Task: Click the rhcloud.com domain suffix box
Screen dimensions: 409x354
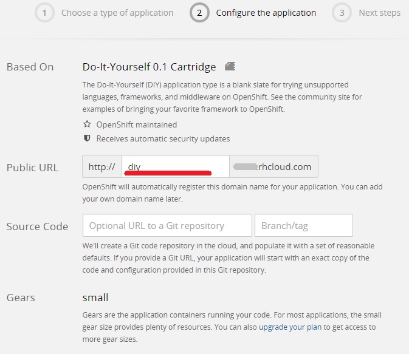Action: (x=273, y=166)
